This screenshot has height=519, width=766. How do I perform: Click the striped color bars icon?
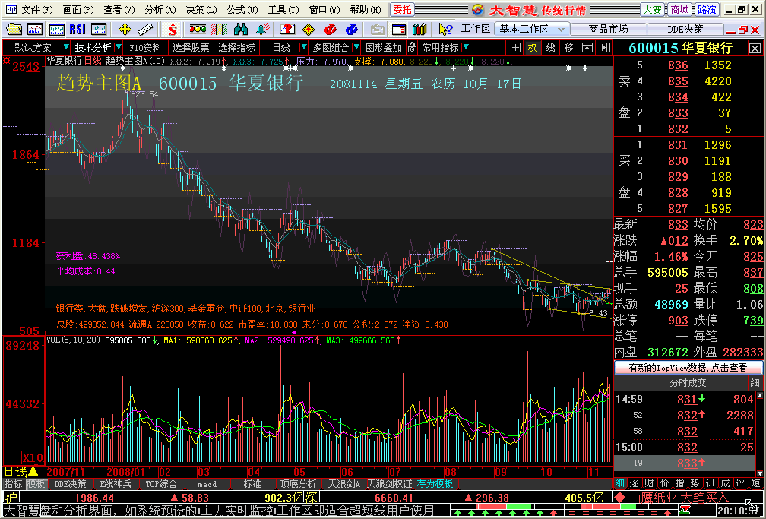(219, 30)
